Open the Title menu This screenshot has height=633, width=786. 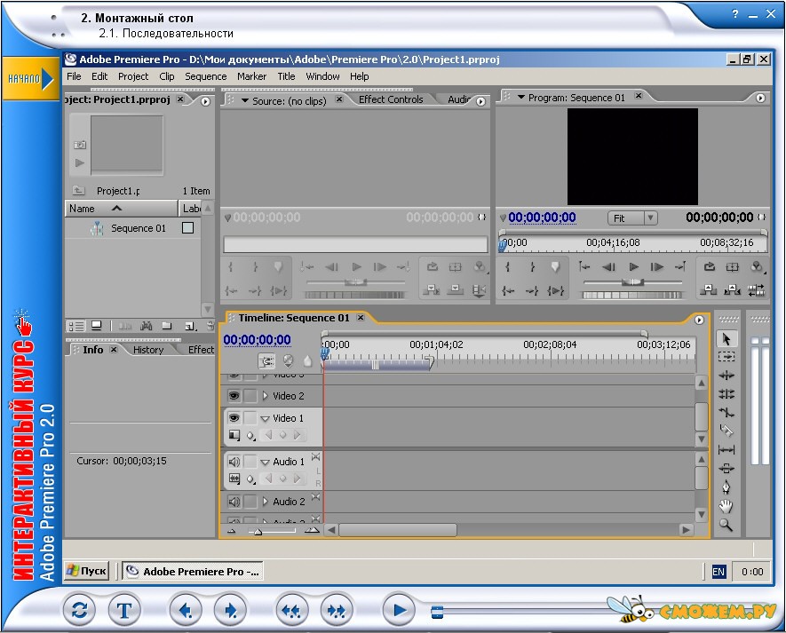coord(286,76)
